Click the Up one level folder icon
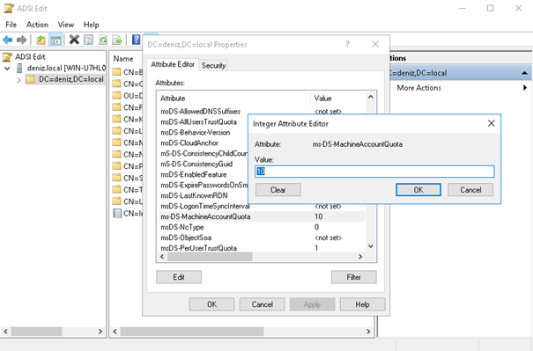 (x=41, y=40)
